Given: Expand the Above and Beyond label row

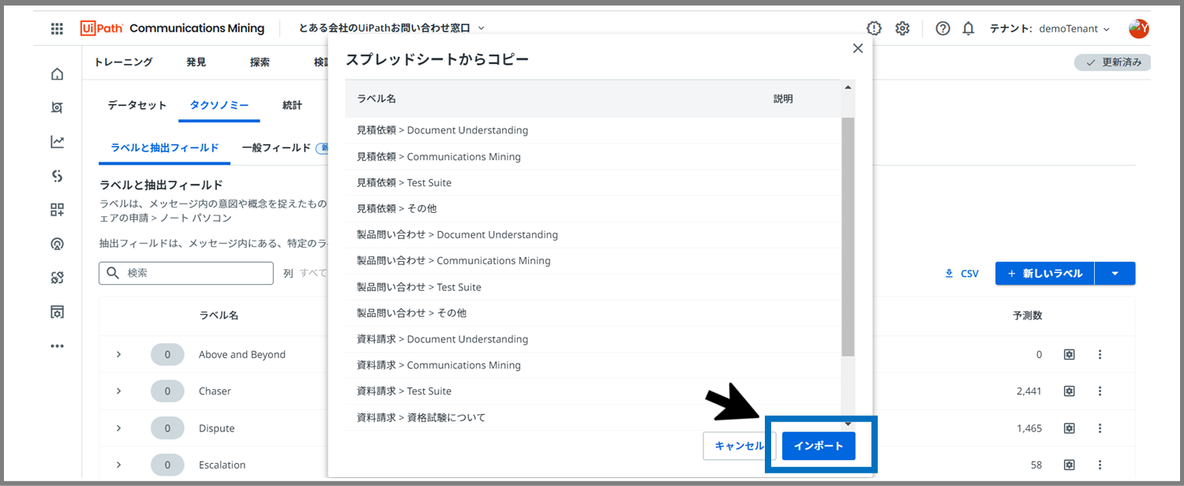Looking at the screenshot, I should coord(118,355).
